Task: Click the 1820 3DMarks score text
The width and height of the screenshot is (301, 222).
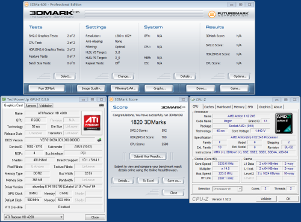Action: 148,122
